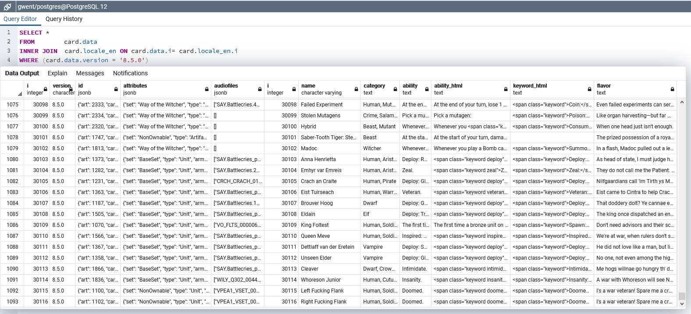Viewport: 691px width, 314px height.
Task: Select the audiofiles column header
Action: tap(238, 89)
